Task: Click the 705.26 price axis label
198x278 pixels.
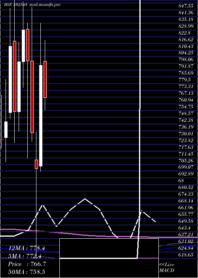Action: point(186,160)
